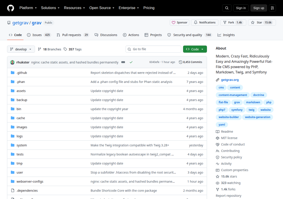This screenshot has height=199, width=283.
Task: Visit the getgrav.org website link
Action: pos(230,80)
